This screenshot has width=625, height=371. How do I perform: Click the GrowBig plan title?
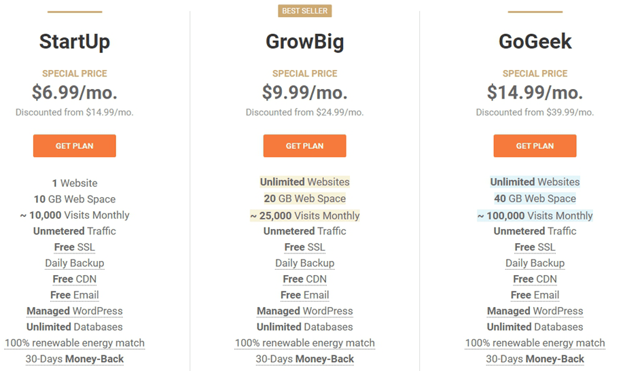tap(304, 41)
